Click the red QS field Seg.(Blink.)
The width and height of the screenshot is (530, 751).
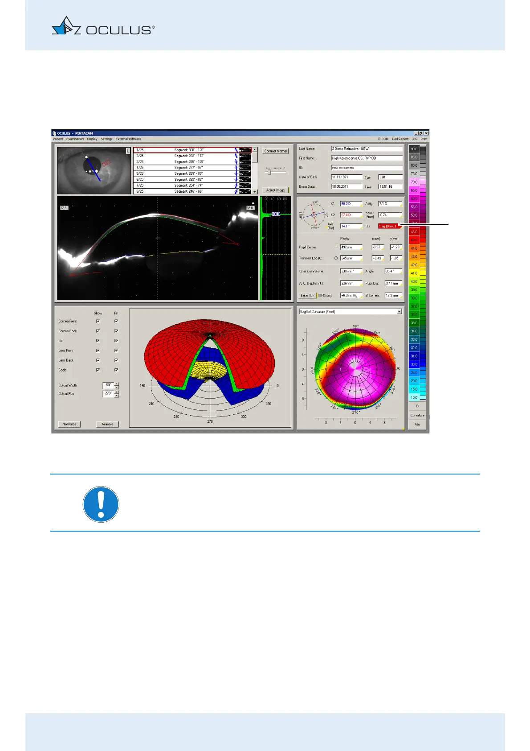pos(390,226)
